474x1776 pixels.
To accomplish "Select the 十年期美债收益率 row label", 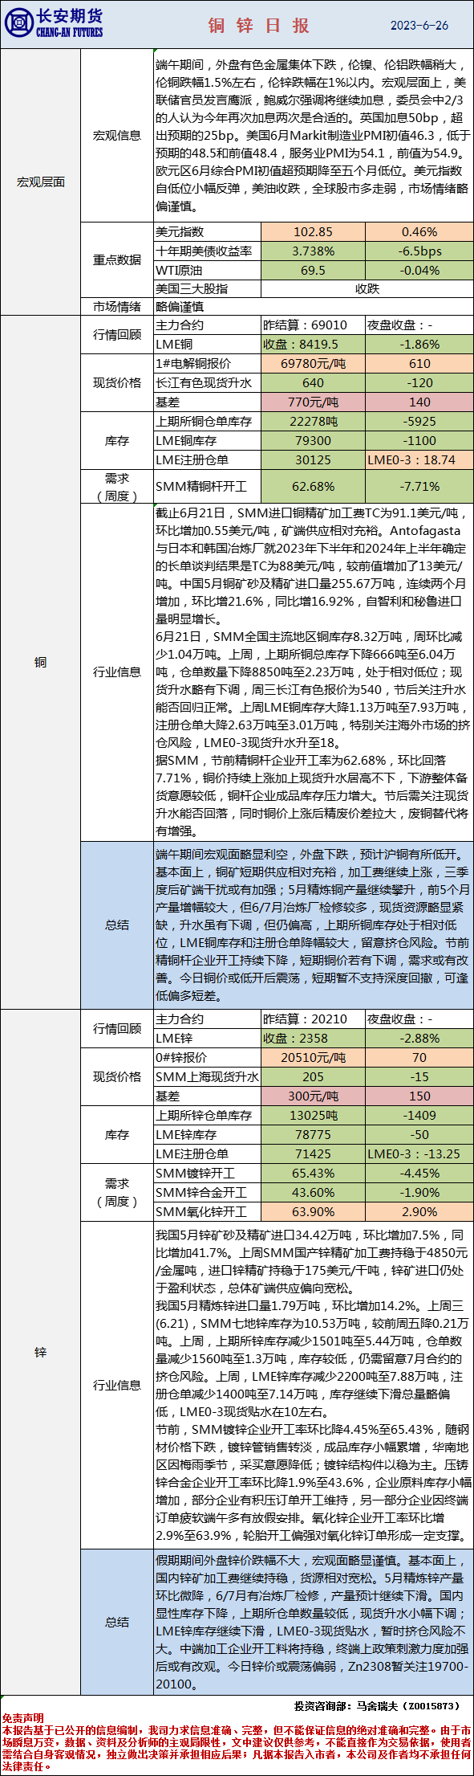I will (207, 251).
